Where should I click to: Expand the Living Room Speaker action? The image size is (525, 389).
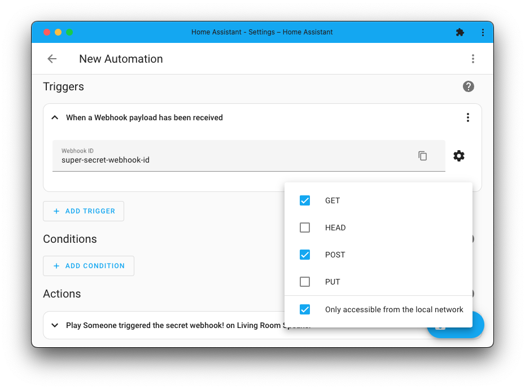55,325
